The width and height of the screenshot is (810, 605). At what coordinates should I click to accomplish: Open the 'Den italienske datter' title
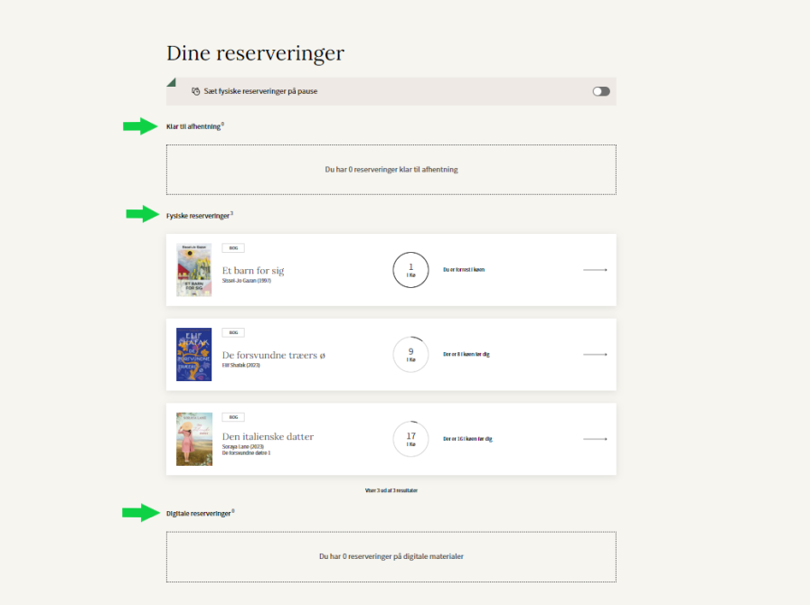point(268,437)
